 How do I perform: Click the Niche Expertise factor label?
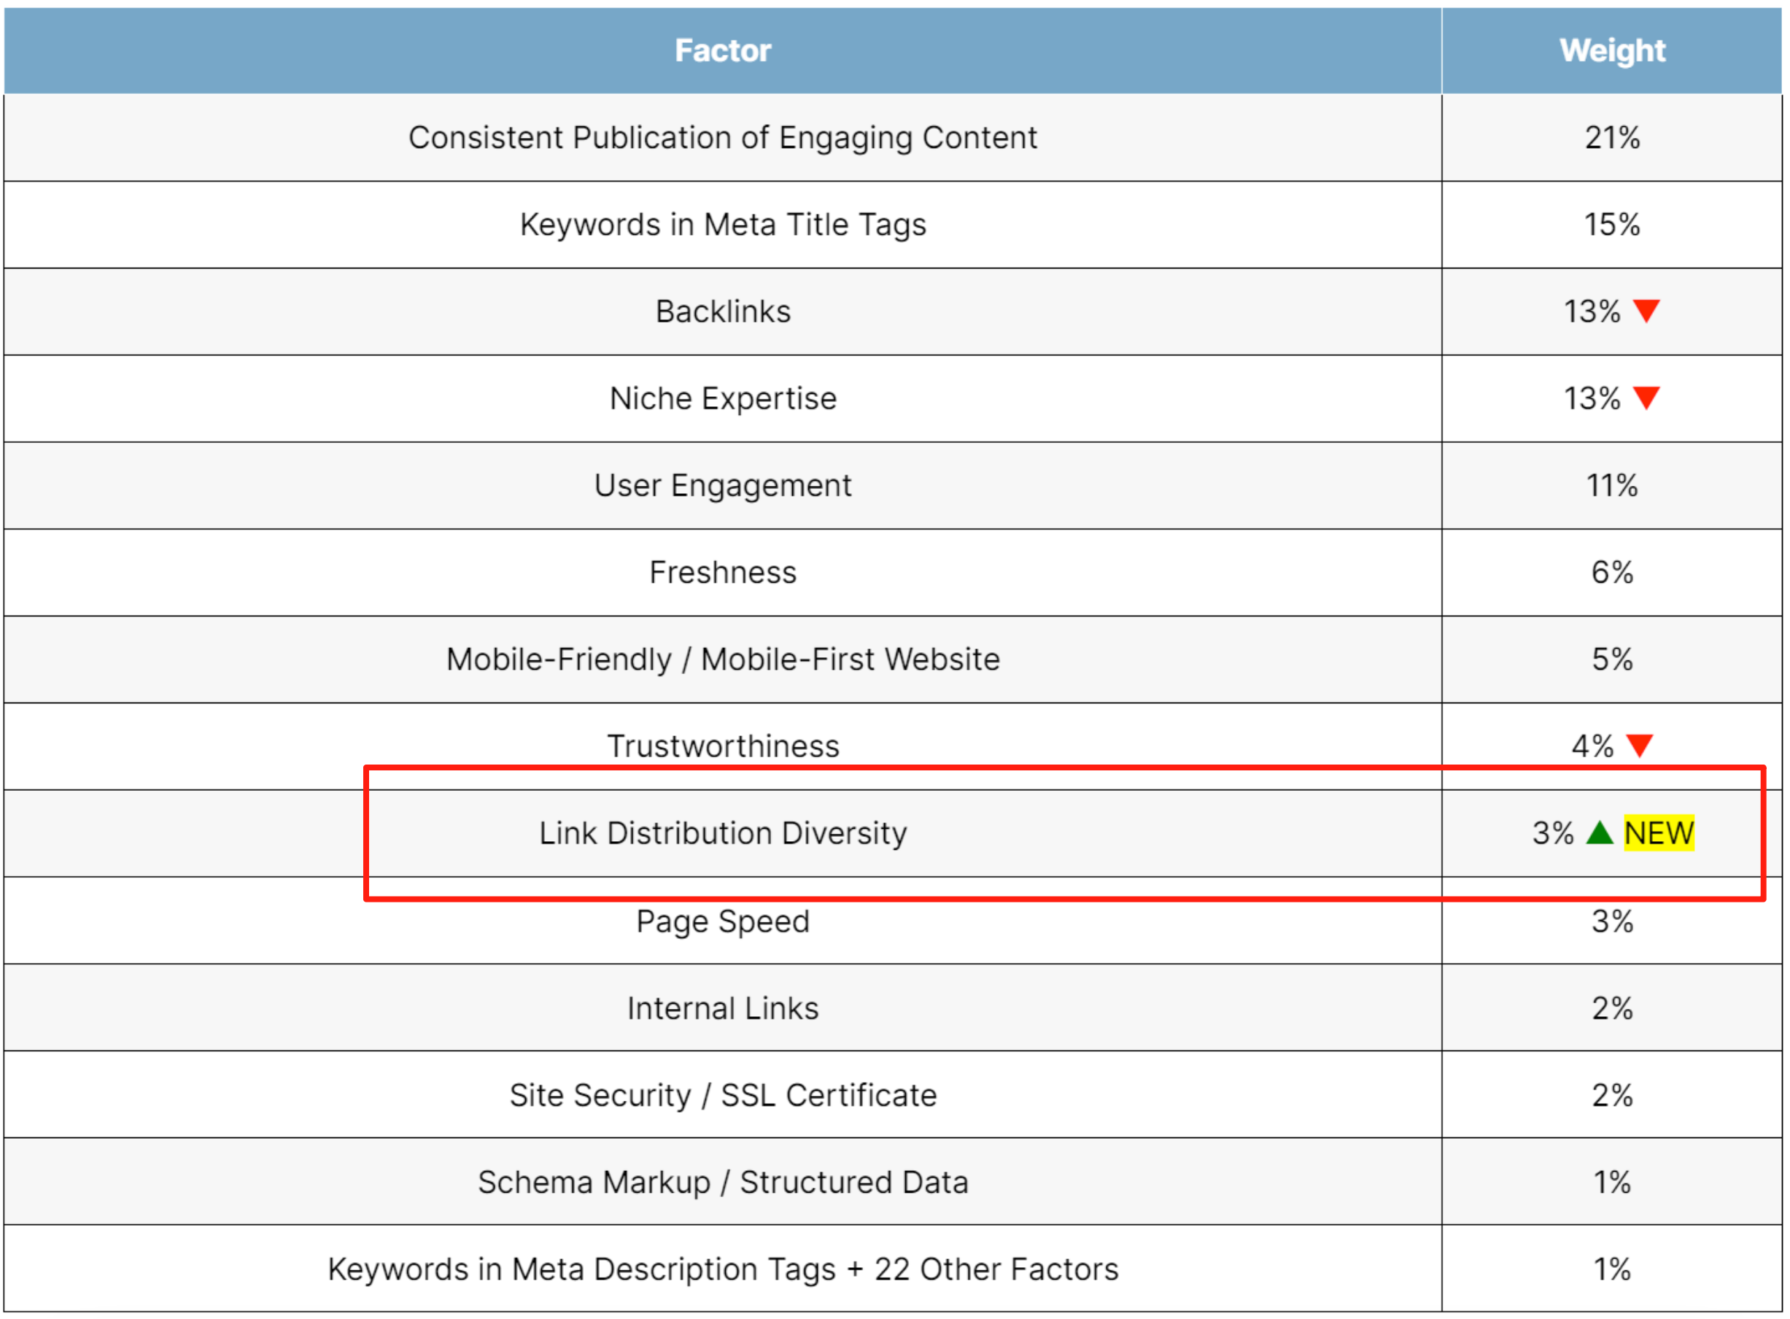pyautogui.click(x=721, y=398)
